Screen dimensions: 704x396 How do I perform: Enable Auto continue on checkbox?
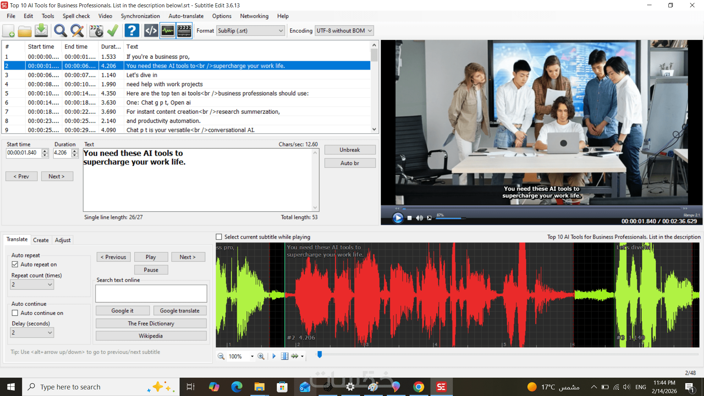click(15, 313)
